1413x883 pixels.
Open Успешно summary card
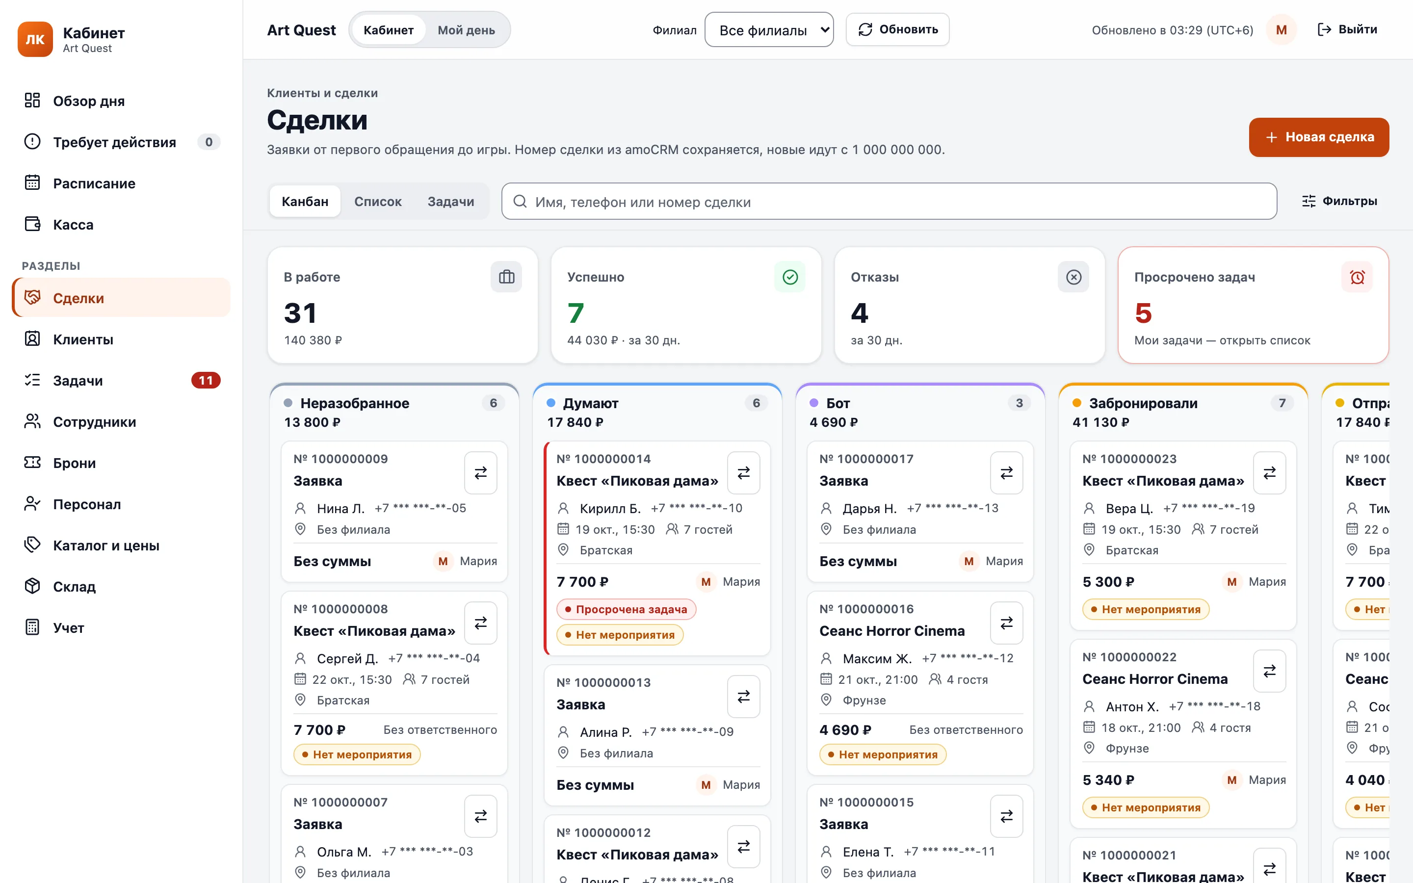[x=686, y=305]
